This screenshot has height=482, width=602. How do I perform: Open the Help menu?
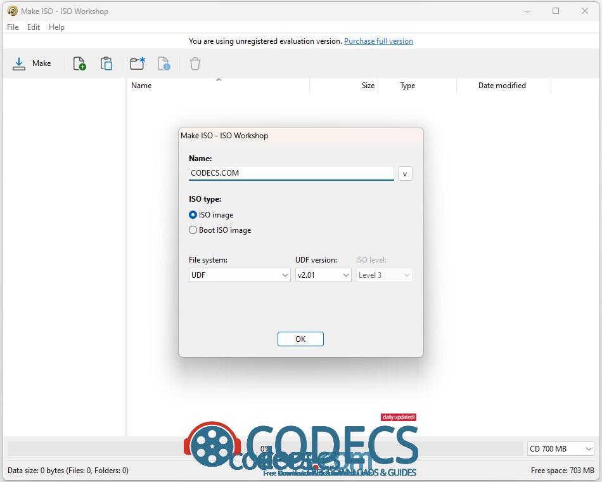[x=56, y=27]
